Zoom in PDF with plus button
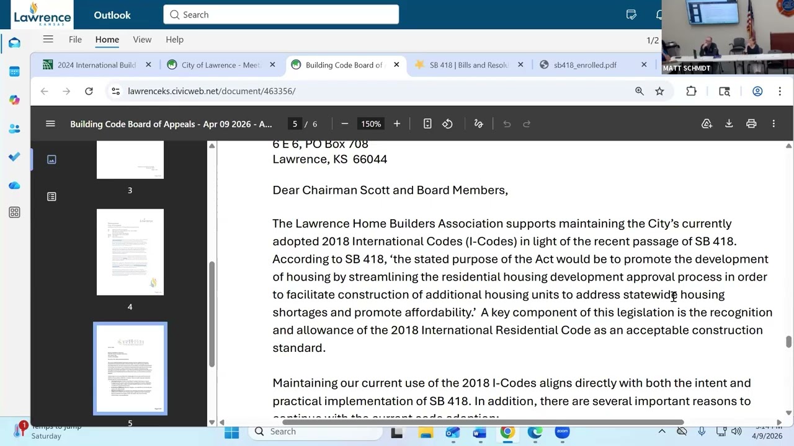Image resolution: width=794 pixels, height=446 pixels. 397,124
